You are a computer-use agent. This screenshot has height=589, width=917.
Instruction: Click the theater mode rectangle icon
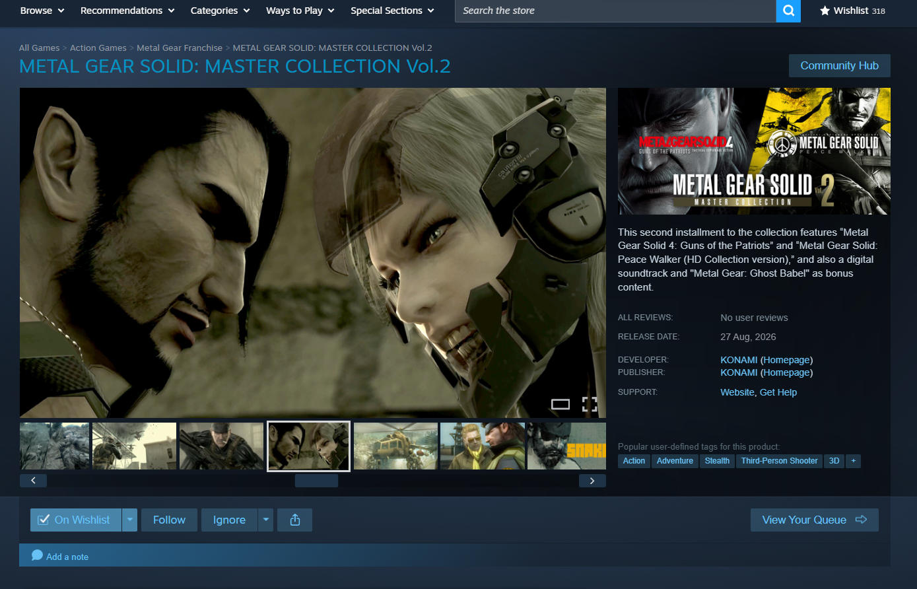(560, 404)
